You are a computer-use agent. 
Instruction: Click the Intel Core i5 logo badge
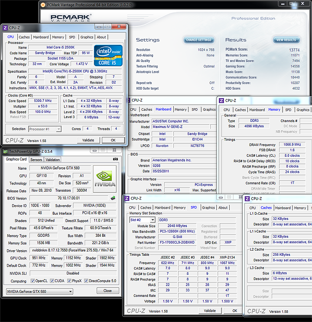pos(108,55)
